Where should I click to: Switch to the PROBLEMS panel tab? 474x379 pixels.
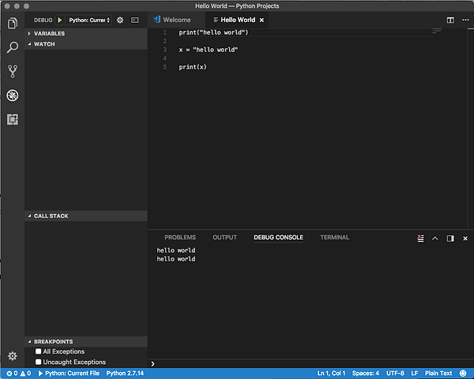click(x=180, y=238)
